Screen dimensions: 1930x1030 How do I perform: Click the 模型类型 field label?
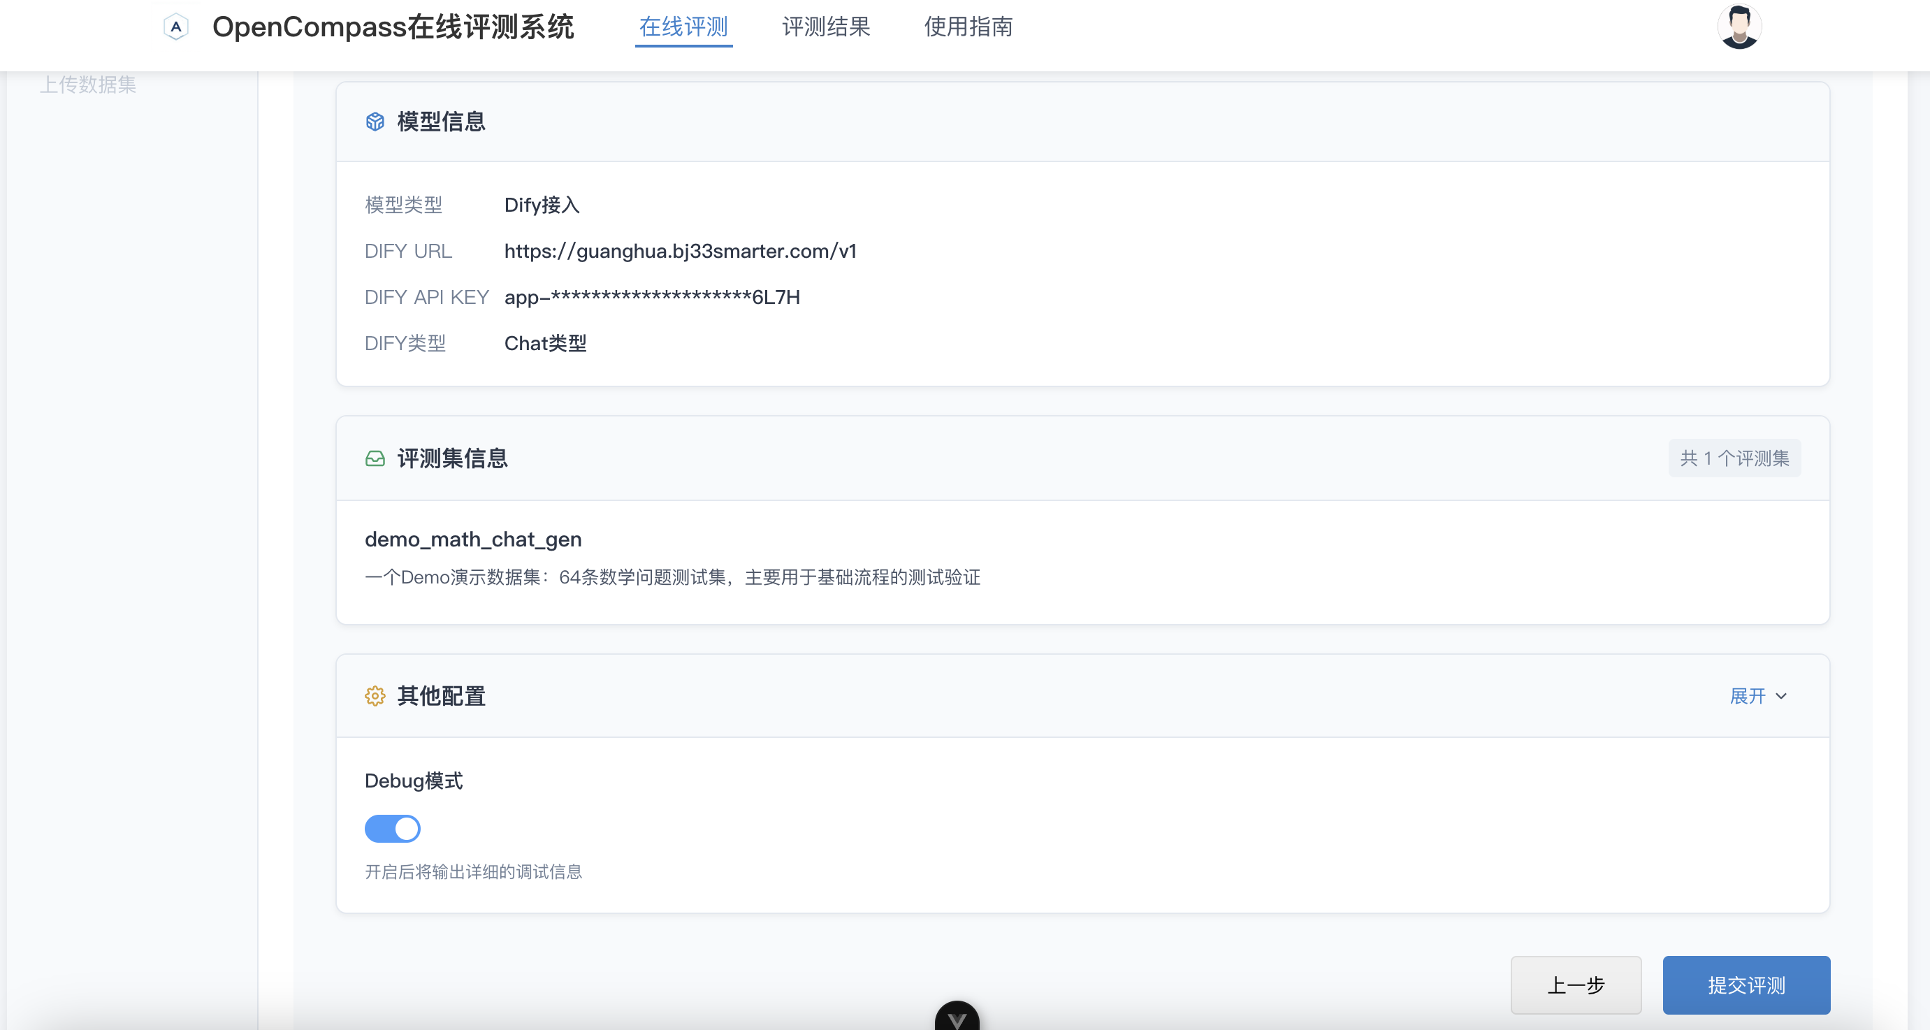coord(404,205)
